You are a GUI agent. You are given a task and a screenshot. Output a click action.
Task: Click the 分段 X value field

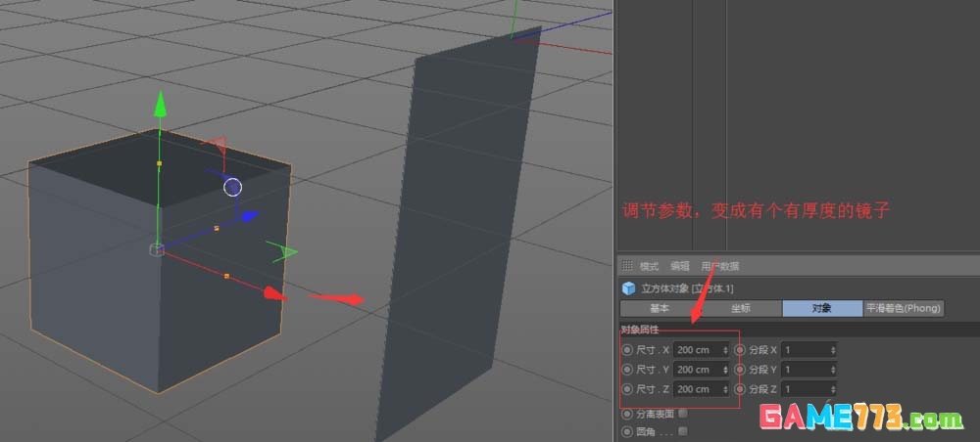pyautogui.click(x=809, y=350)
